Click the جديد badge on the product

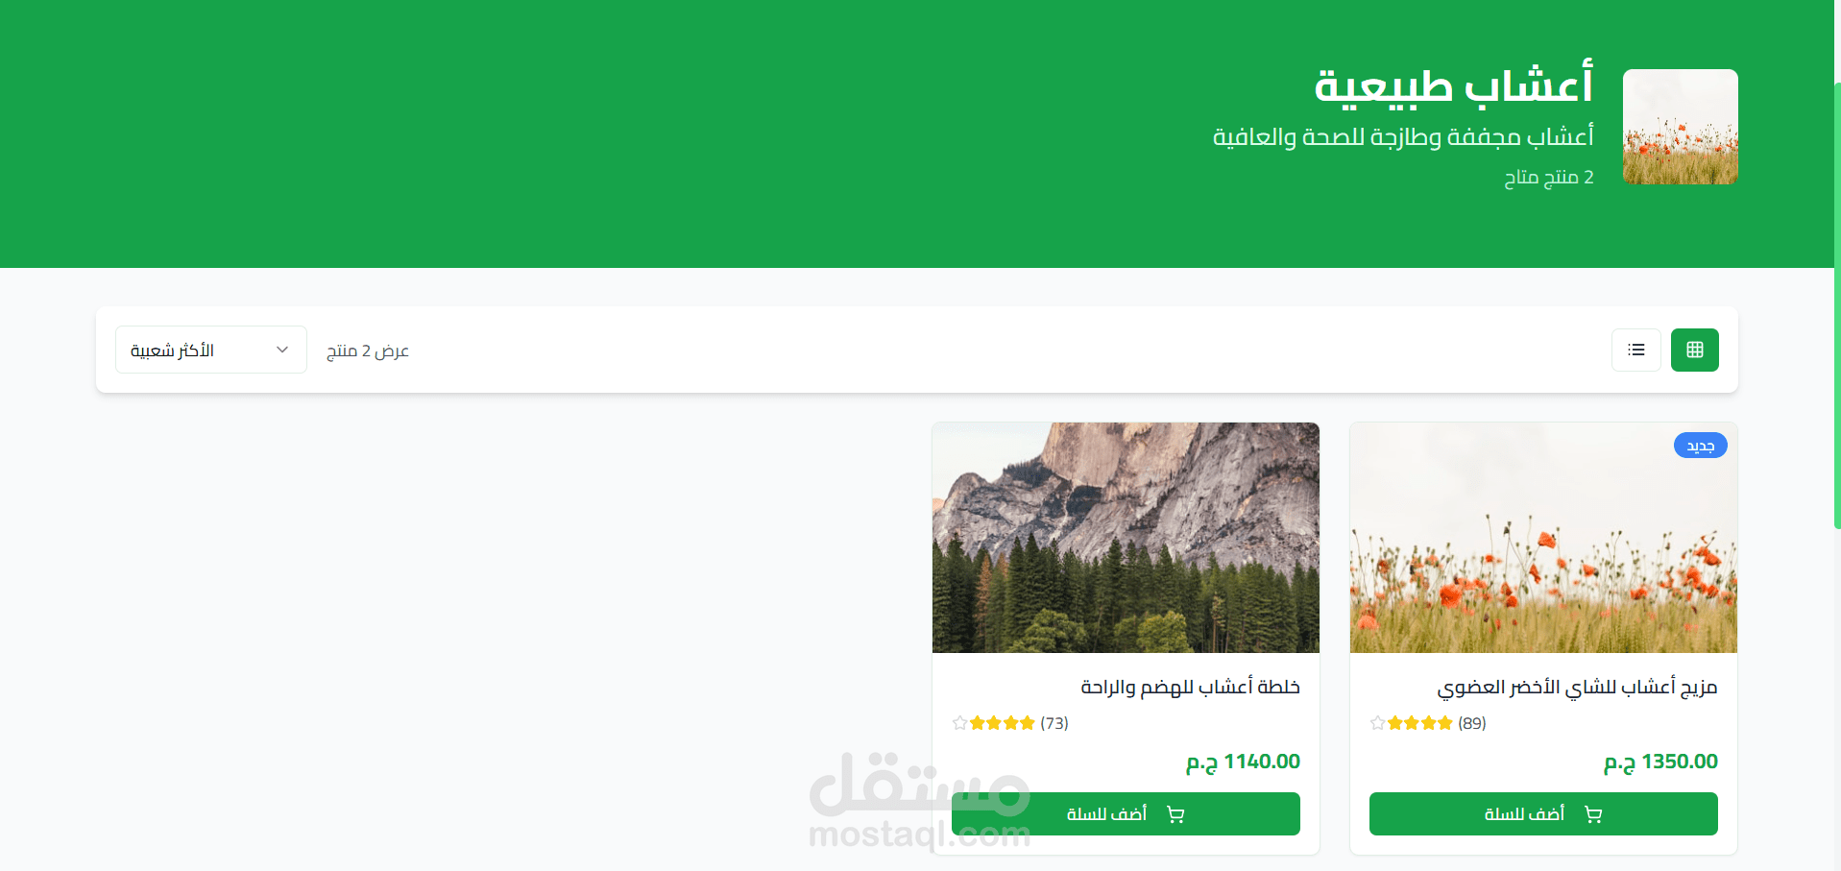[1700, 446]
